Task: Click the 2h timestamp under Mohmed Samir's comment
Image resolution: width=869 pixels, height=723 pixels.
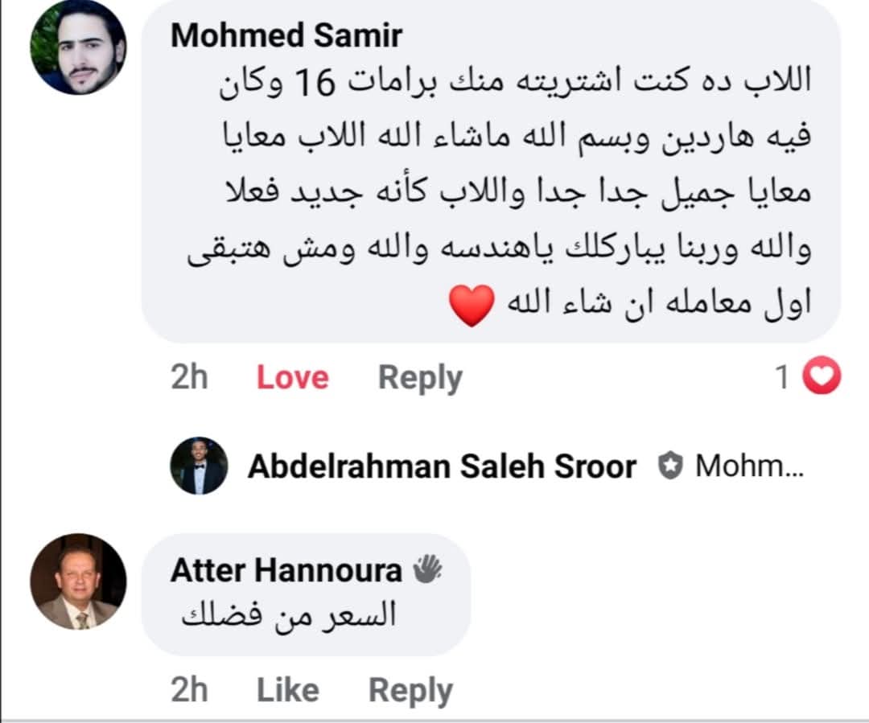Action: click(189, 378)
